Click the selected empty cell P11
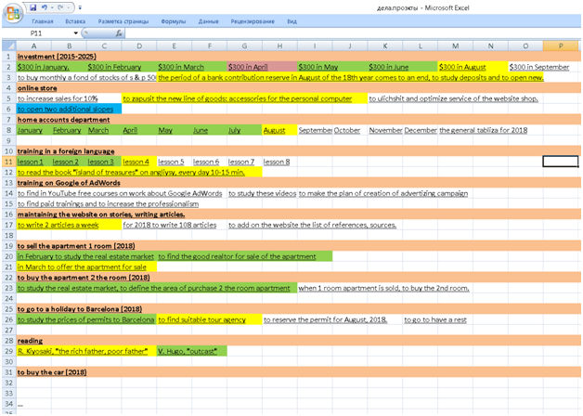The image size is (583, 416). tap(561, 162)
